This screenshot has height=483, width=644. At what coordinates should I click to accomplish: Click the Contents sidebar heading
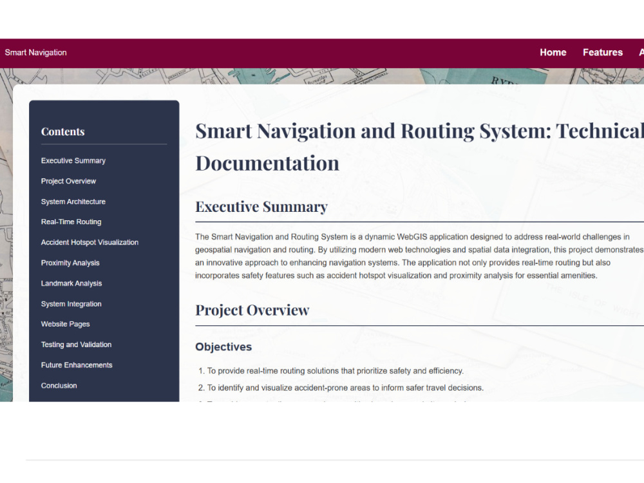(63, 131)
